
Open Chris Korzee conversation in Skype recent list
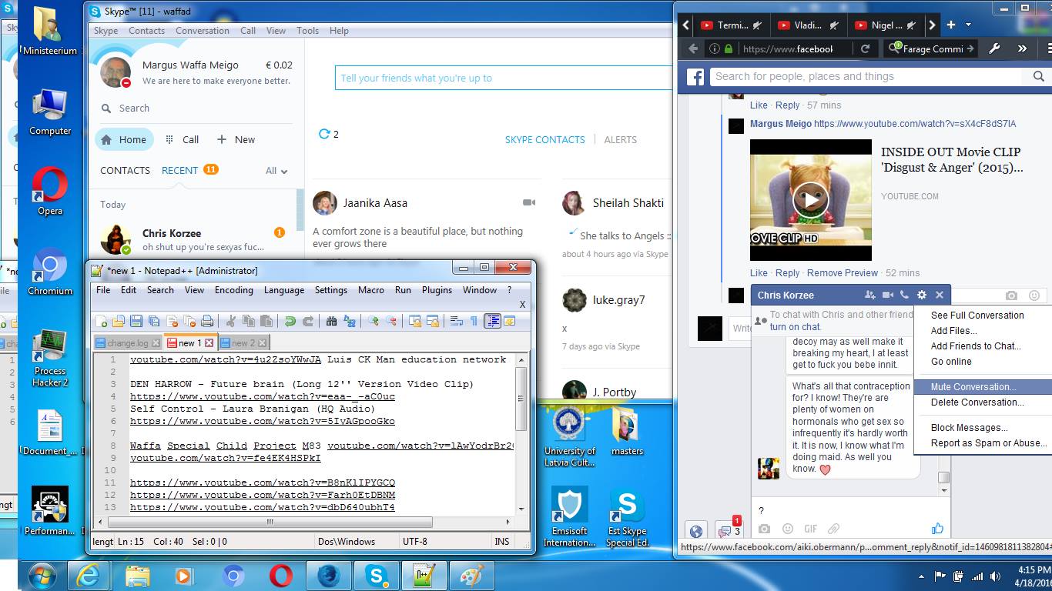193,239
